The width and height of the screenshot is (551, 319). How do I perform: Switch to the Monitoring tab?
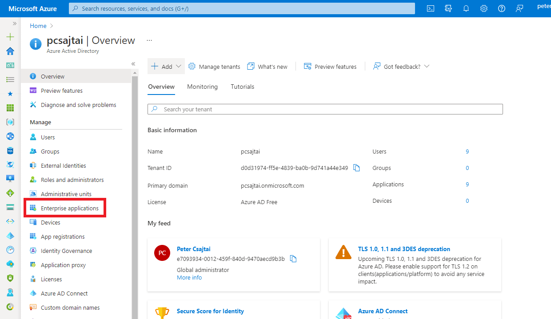pos(202,87)
